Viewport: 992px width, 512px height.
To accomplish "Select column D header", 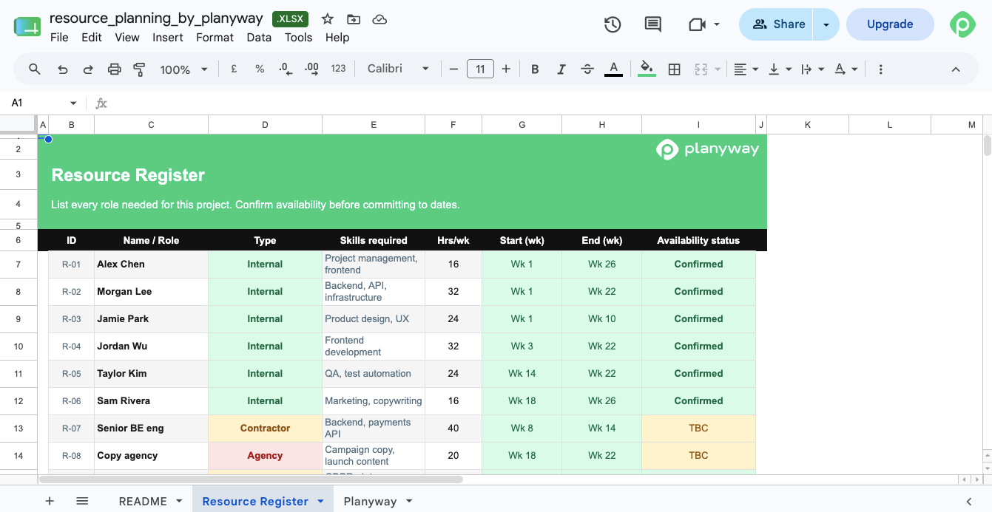I will click(x=265, y=125).
